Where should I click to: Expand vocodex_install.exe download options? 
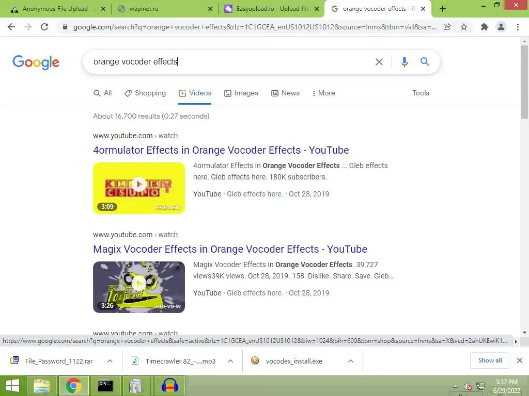coord(351,361)
